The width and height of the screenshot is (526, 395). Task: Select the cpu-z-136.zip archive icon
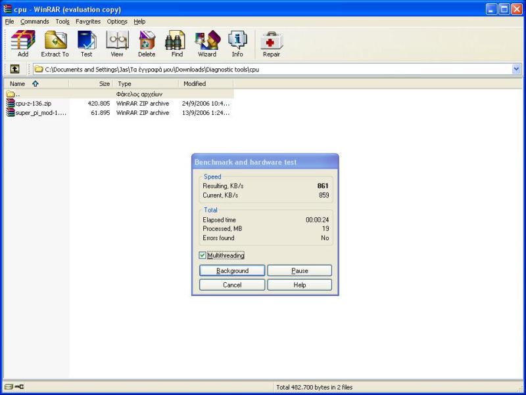coord(11,104)
